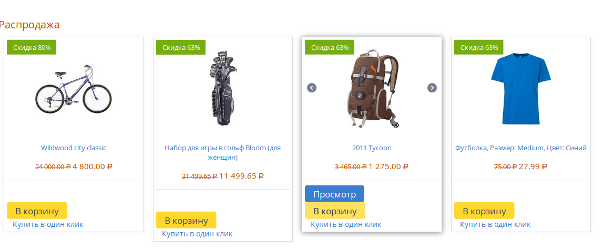Add Wildwood bicycle via В корзину
Image resolution: width=604 pixels, height=250 pixels.
click(37, 211)
